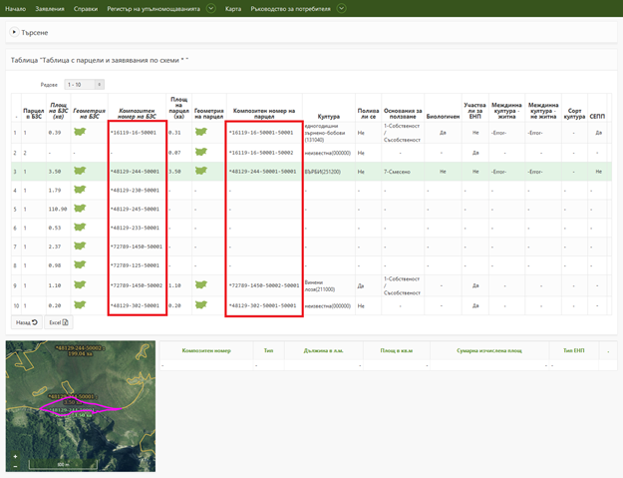623x478 pixels.
Task: Click the Назад back button
Action: [27, 322]
